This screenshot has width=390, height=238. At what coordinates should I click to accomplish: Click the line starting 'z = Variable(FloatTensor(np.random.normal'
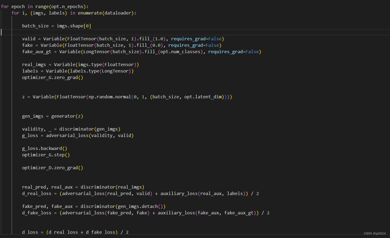click(x=127, y=97)
